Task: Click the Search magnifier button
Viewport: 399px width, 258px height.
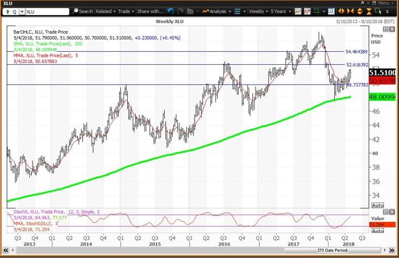Action: [82, 11]
